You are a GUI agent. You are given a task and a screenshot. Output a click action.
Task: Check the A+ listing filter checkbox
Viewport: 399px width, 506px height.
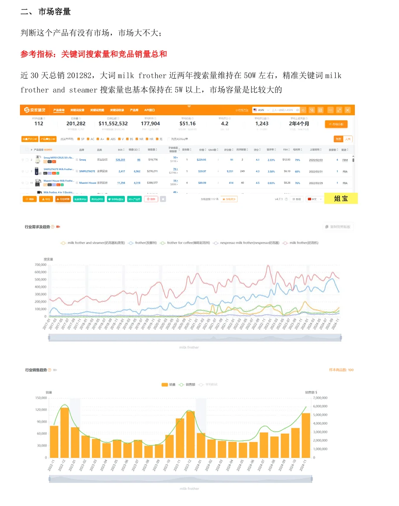tap(97, 139)
